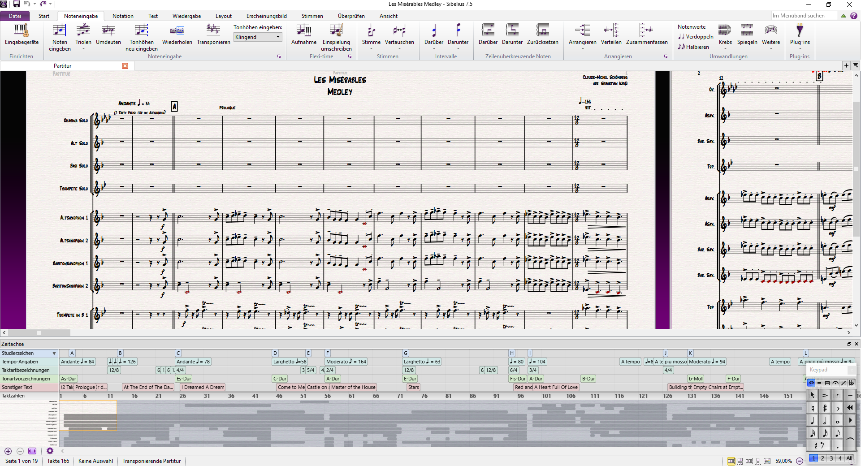Toggle voice 1 on the Keypad
Image resolution: width=861 pixels, height=466 pixels.
[813, 458]
